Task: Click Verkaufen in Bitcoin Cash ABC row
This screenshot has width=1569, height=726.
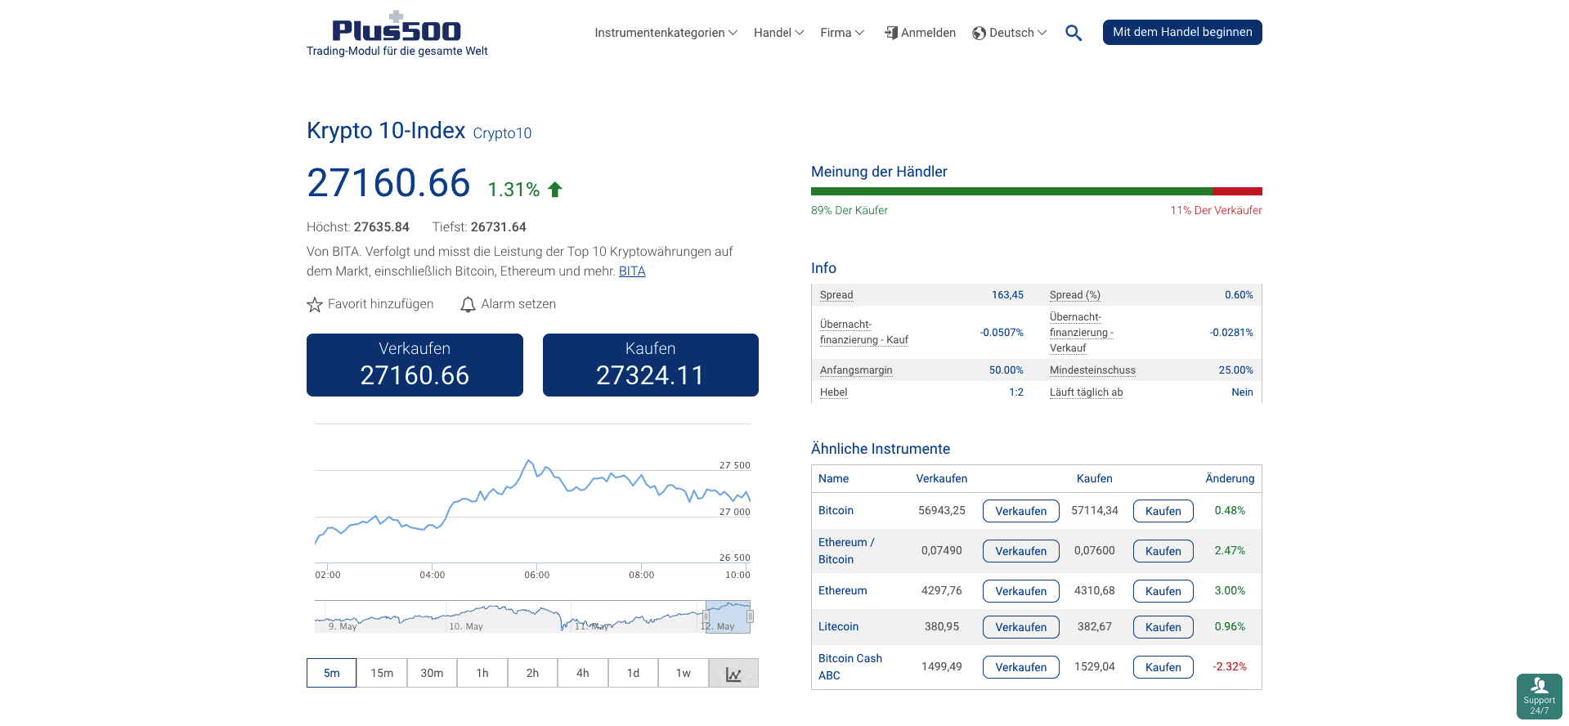Action: click(1021, 667)
